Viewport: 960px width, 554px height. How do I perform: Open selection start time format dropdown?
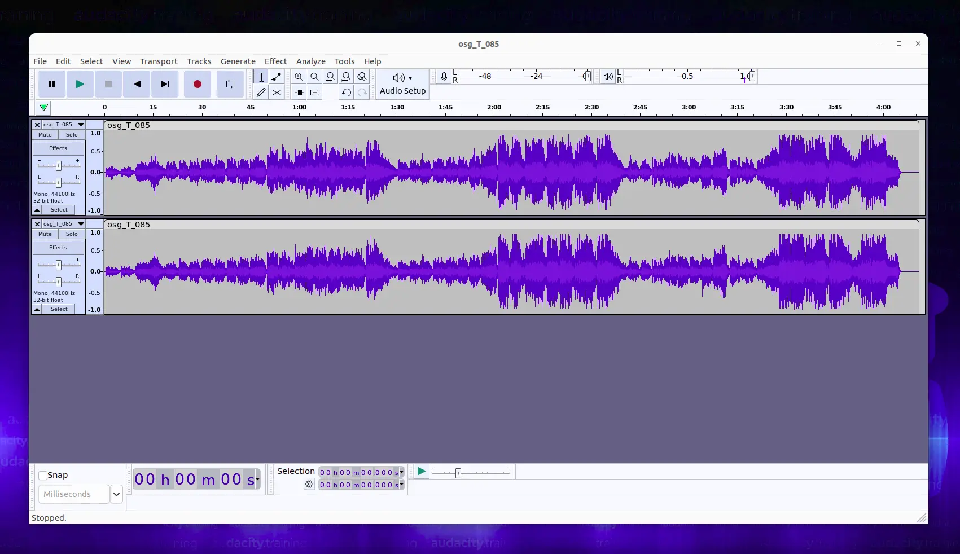coord(402,472)
